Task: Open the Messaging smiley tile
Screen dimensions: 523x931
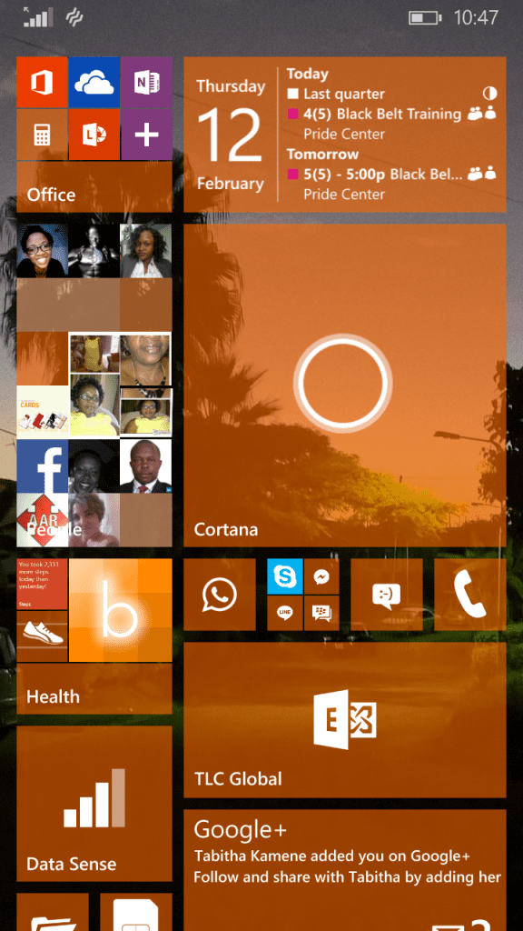Action: coord(387,595)
